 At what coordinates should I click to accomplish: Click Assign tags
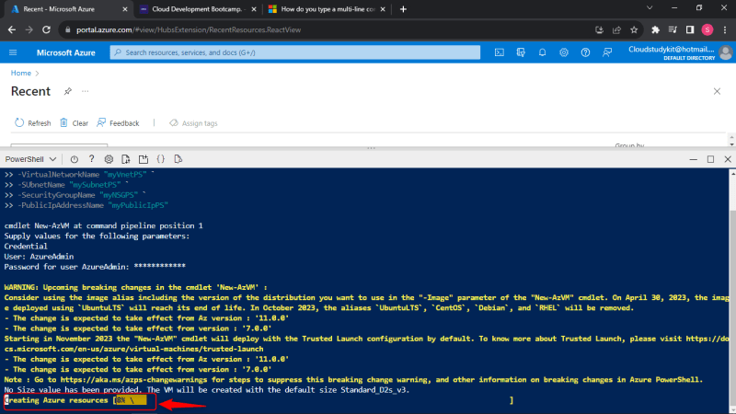[193, 123]
